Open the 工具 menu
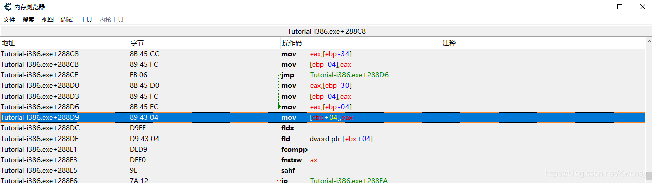The height and width of the screenshot is (183, 652). [86, 20]
